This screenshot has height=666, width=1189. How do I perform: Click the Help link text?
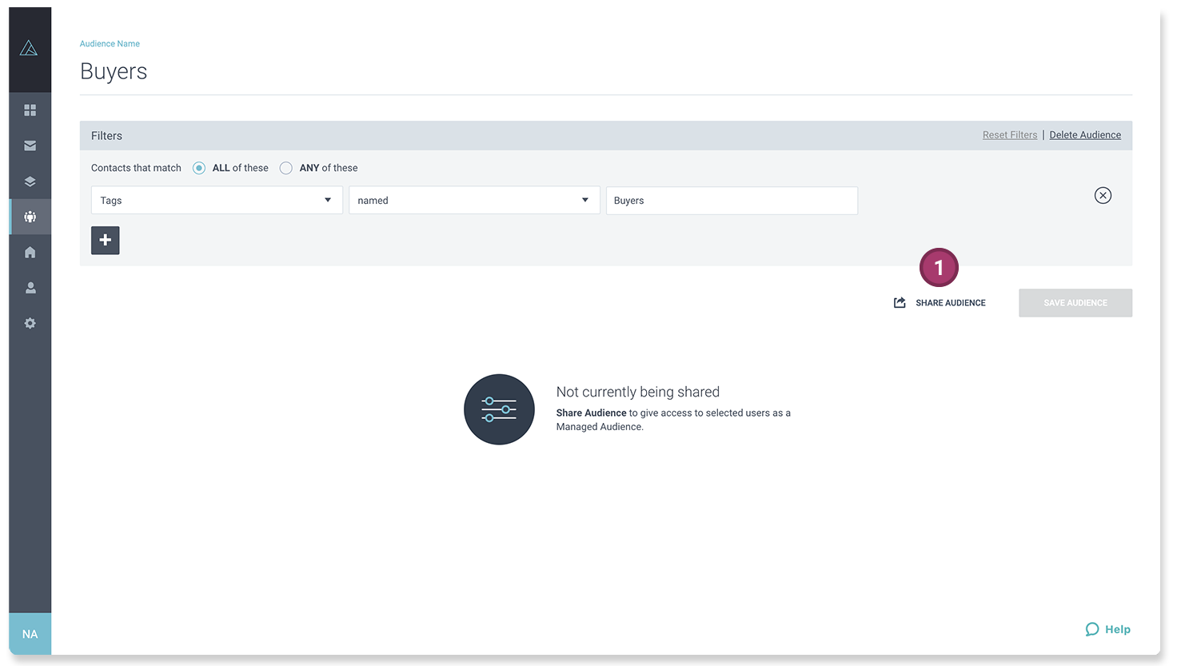pos(1118,629)
